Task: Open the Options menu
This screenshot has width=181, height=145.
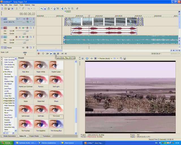Action: (x=27, y=5)
